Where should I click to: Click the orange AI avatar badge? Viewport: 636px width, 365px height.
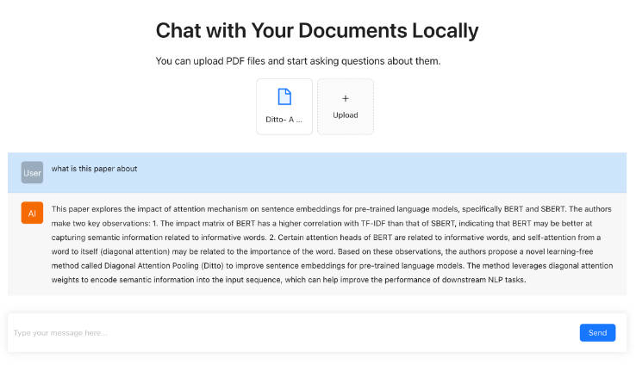tap(32, 213)
